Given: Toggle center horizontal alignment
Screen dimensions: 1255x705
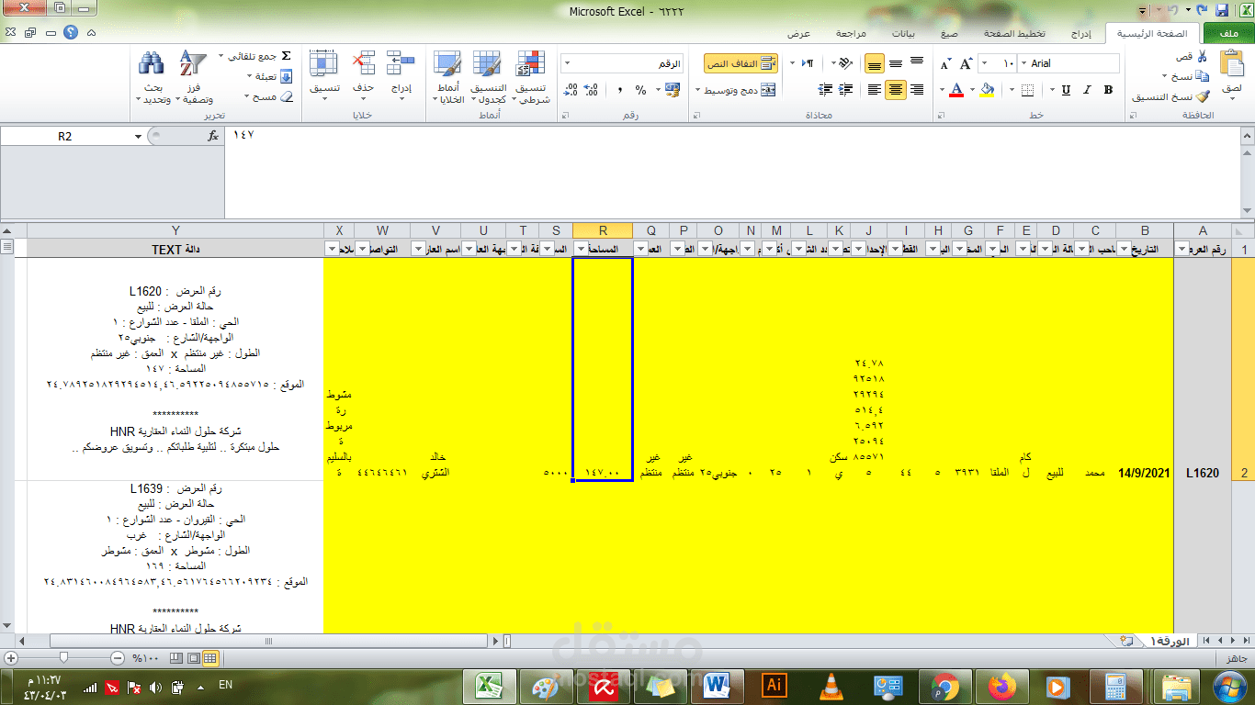Looking at the screenshot, I should [x=896, y=90].
